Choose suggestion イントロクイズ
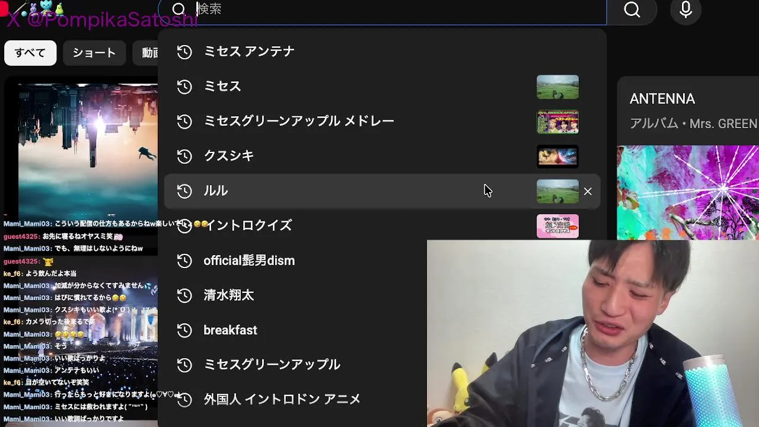This screenshot has height=427, width=759. pos(382,226)
